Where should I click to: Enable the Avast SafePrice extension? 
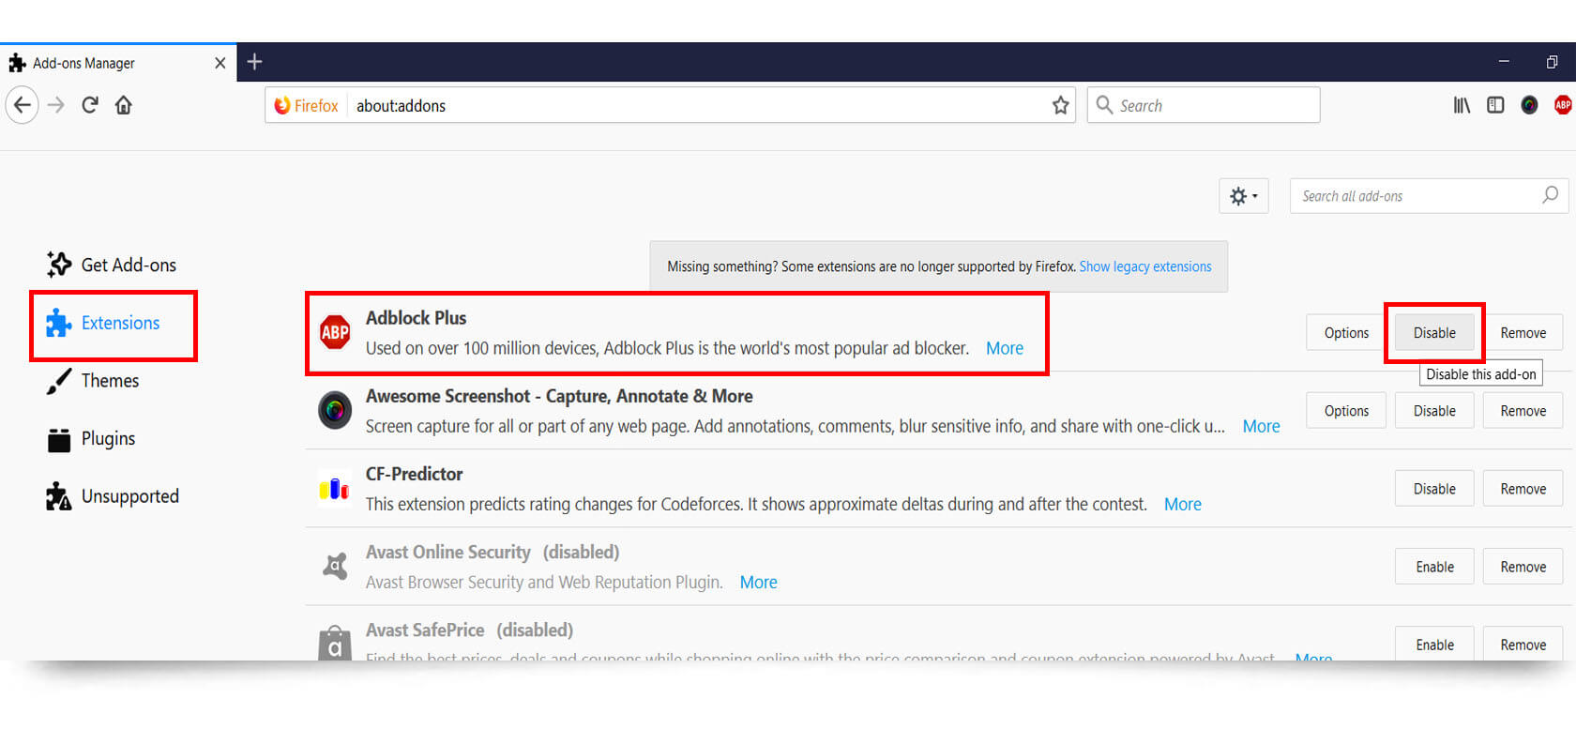[x=1434, y=644]
